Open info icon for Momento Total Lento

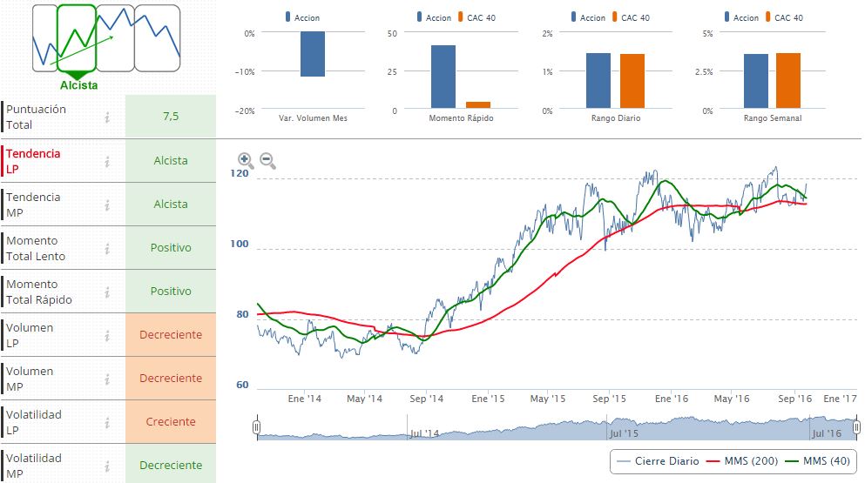point(107,248)
